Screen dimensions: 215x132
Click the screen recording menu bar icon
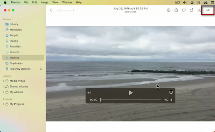coord(177,3)
